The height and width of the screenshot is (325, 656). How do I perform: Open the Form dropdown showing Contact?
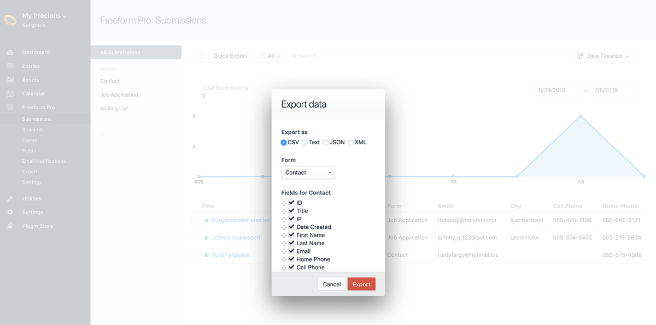pos(308,173)
